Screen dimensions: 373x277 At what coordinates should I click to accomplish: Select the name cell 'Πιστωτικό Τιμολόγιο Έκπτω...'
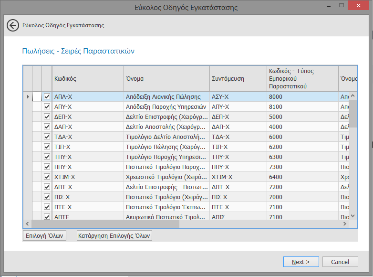[166, 207]
